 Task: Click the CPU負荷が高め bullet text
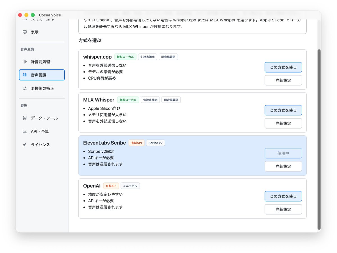[x=102, y=78]
